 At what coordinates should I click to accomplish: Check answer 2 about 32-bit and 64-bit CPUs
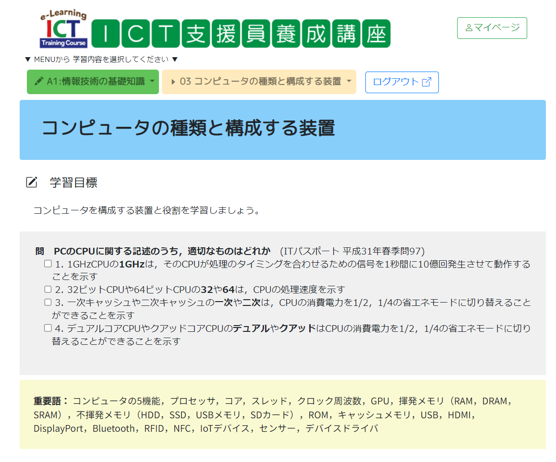pos(47,289)
